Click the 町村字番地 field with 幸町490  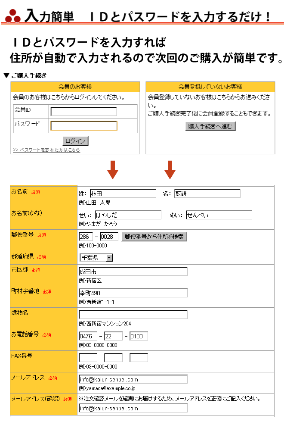click(133, 293)
